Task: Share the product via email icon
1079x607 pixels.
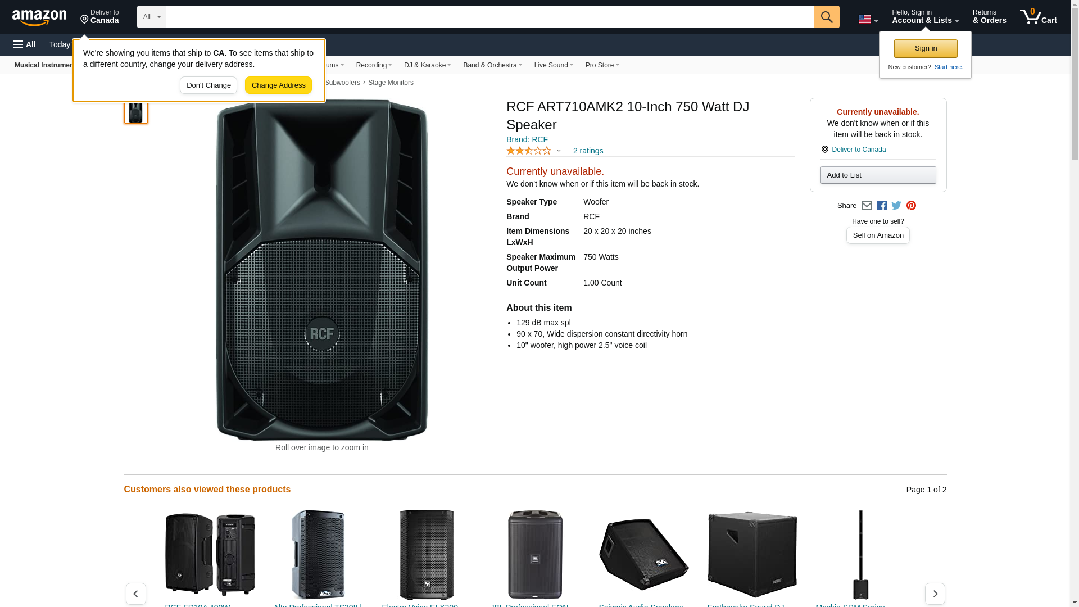Action: (867, 206)
